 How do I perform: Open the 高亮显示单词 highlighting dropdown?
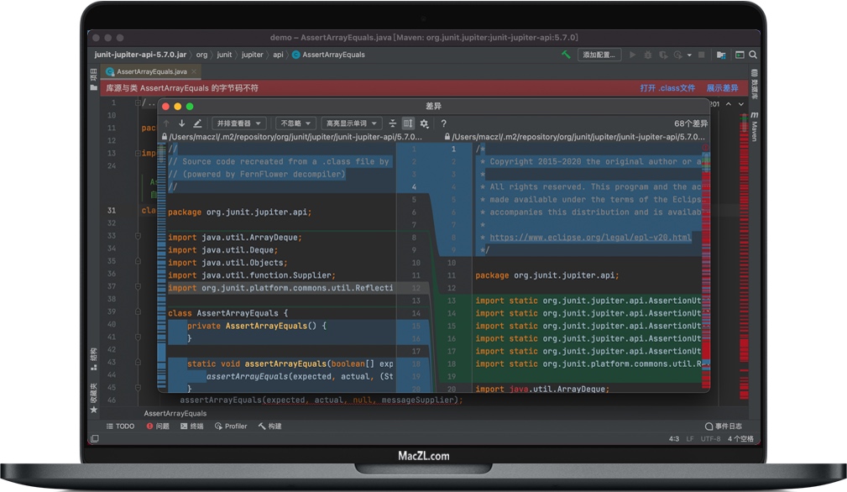click(349, 123)
